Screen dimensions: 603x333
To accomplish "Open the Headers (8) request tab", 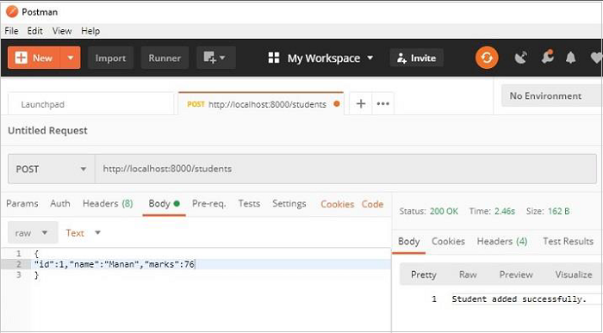I will (x=108, y=204).
